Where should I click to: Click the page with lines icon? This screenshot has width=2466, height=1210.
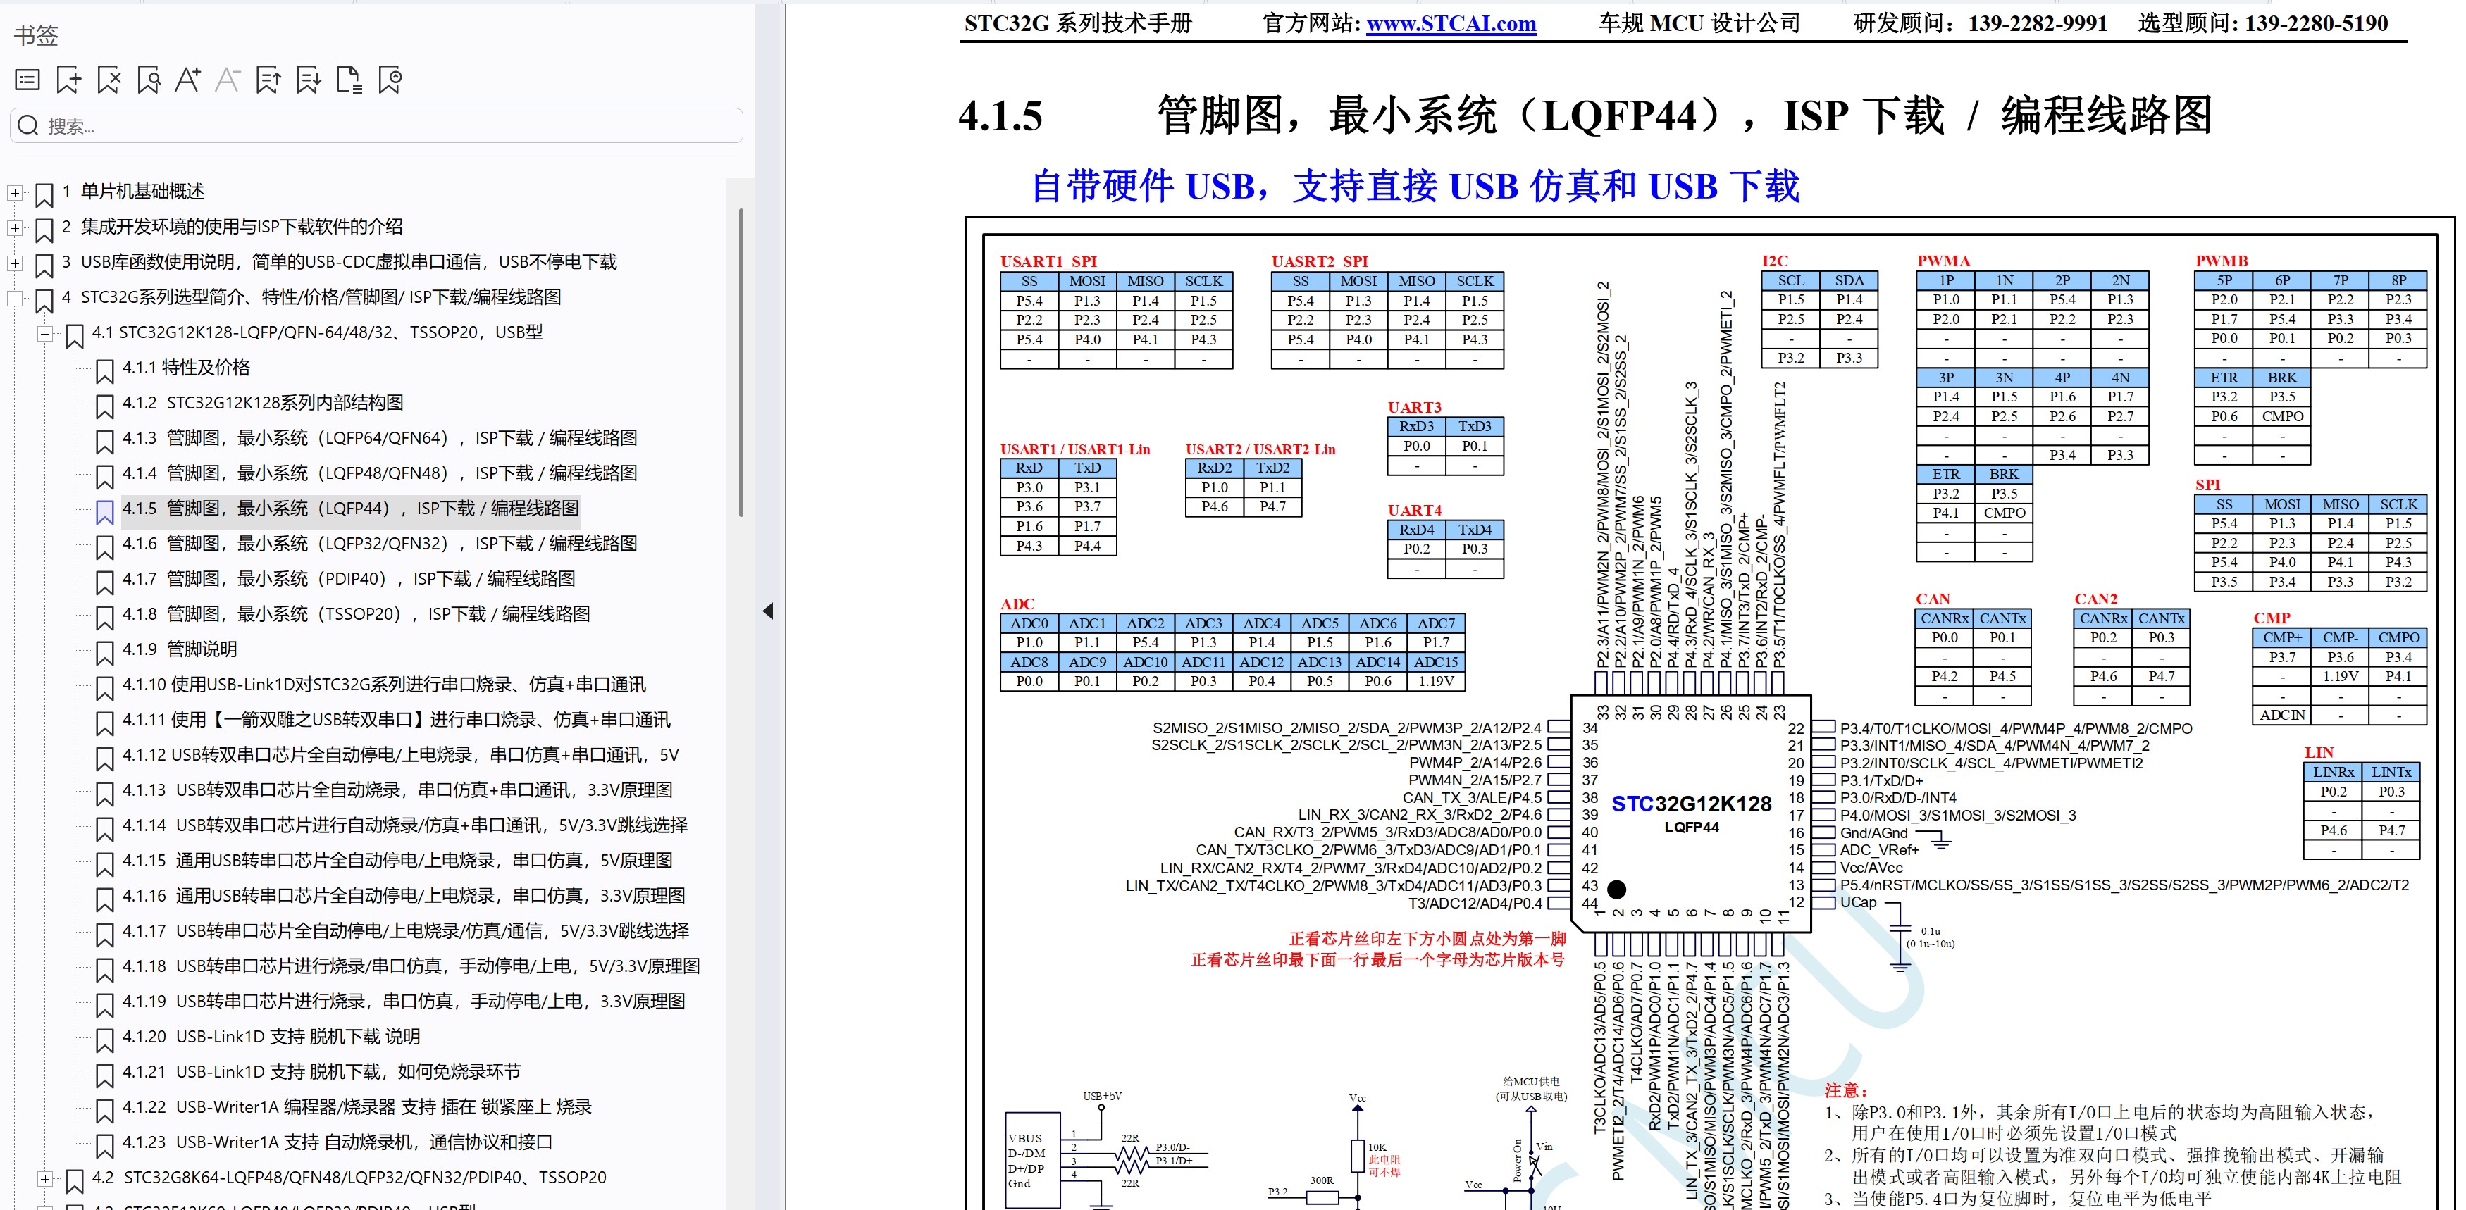point(349,80)
